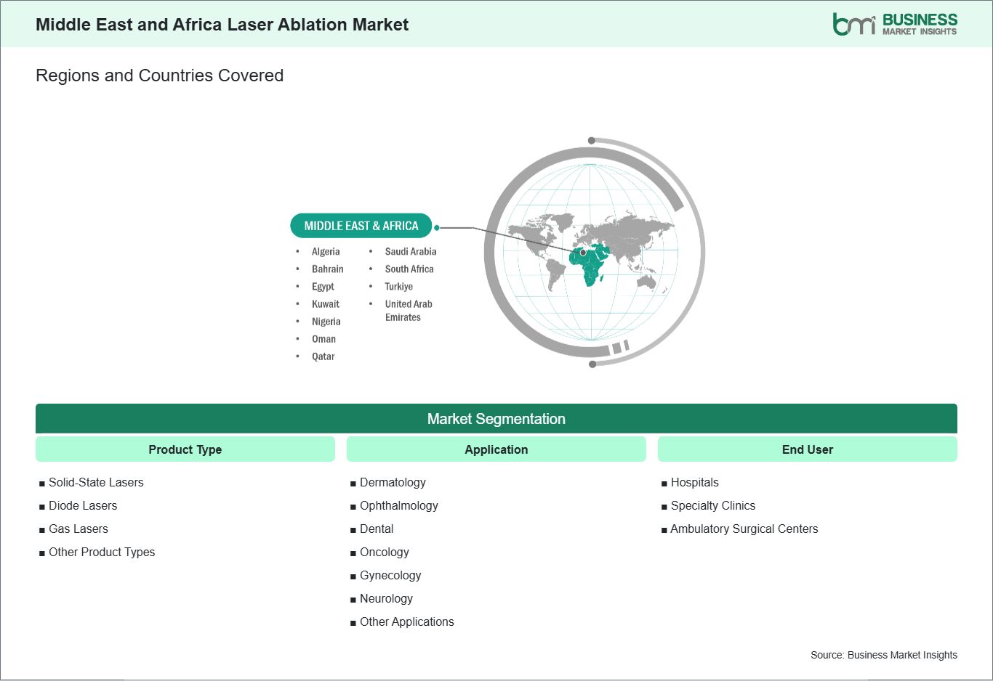Click the 'Middle East and Africa Laser Ablation Market' title

click(x=222, y=25)
